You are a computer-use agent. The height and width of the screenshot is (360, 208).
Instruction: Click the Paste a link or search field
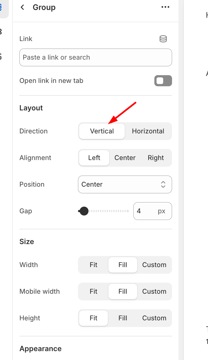[x=95, y=57]
